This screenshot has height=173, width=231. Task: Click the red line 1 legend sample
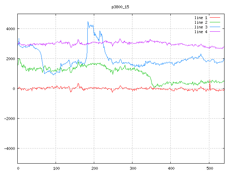(215, 18)
